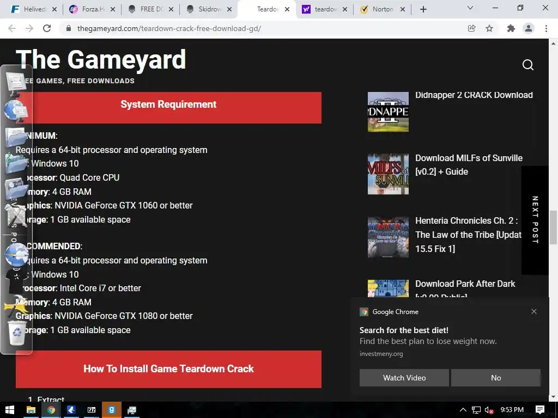
Task: Open Didnapper 2 CRACK Download link
Action: click(x=474, y=95)
